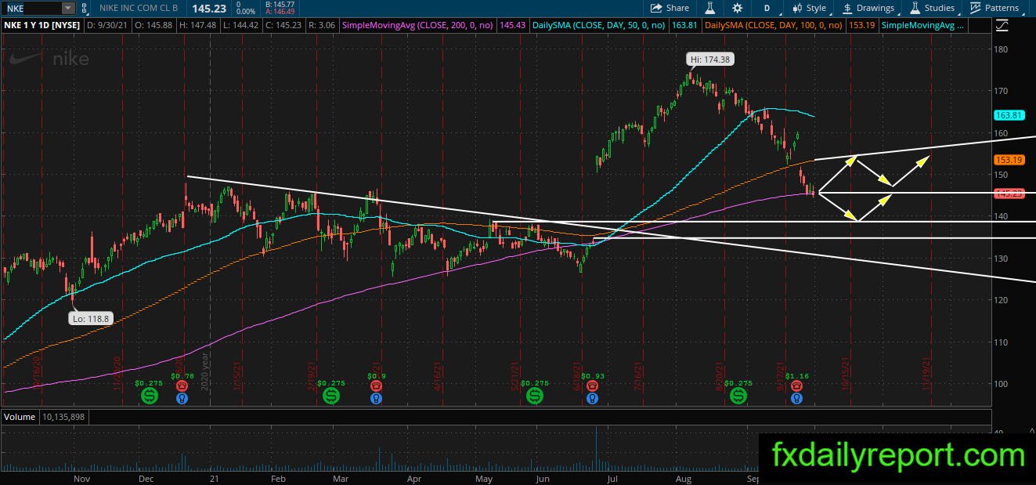Image resolution: width=1036 pixels, height=485 pixels.
Task: Open chart settings via the gear icon
Action: [x=737, y=8]
